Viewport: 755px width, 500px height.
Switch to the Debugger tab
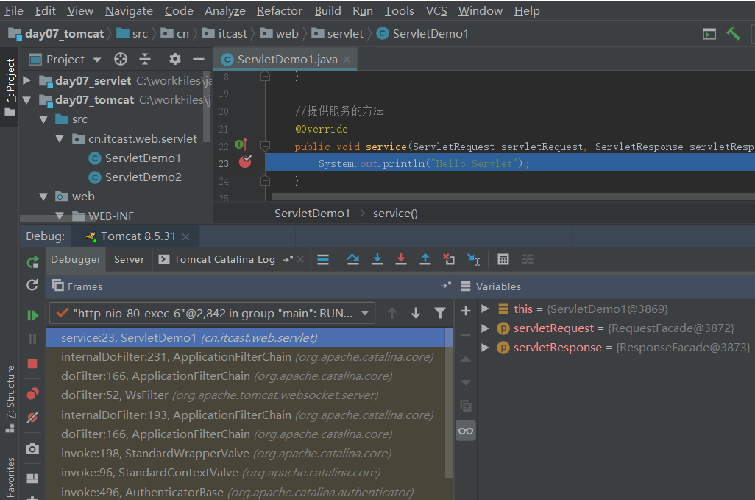point(76,260)
